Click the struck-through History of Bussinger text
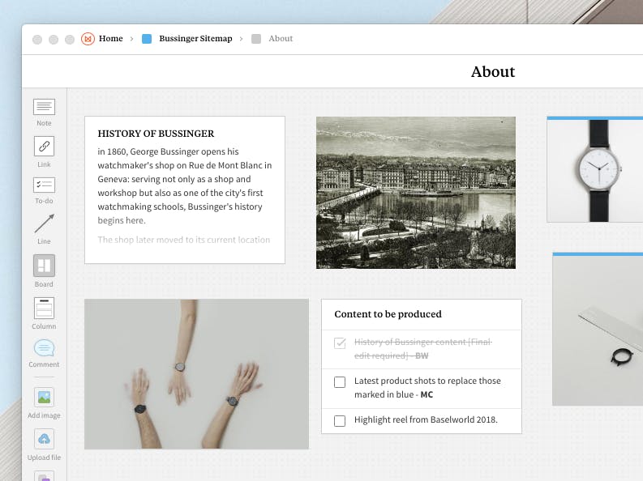Viewport: 643px width, 481px height. pyautogui.click(x=422, y=349)
